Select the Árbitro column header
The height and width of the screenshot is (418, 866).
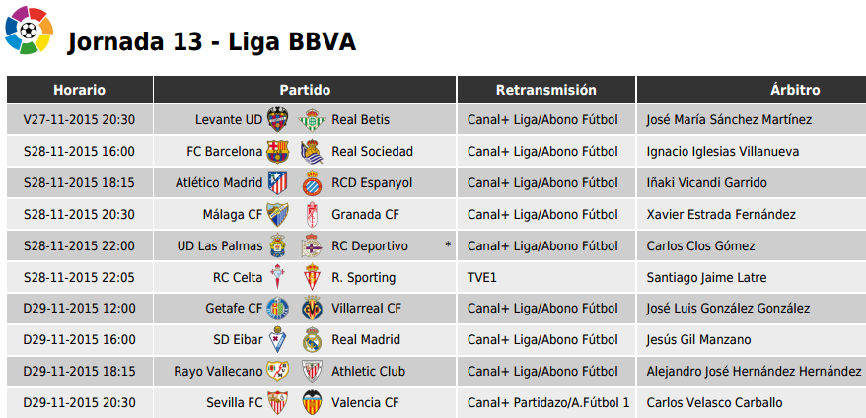752,90
